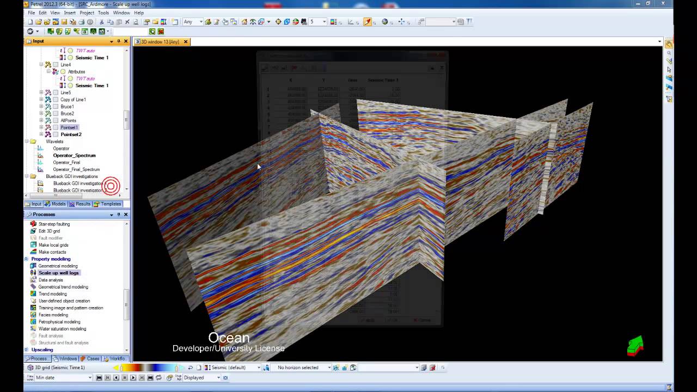697x392 pixels.
Task: Click the Cut scissors icon
Action: coord(102,22)
